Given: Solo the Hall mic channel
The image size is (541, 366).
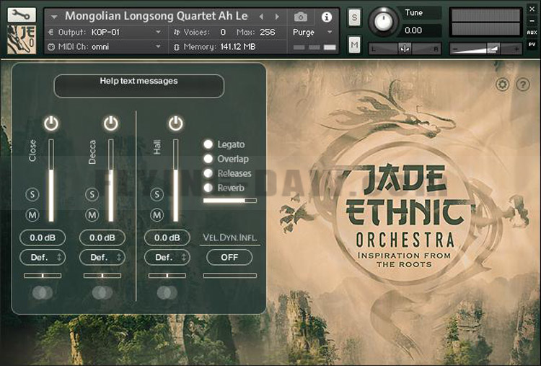Looking at the screenshot, I should tap(157, 194).
